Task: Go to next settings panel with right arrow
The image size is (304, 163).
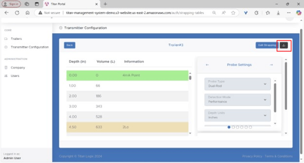Action: click(x=271, y=65)
